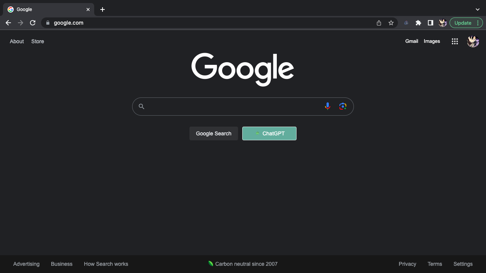Select the Google browser tab
The height and width of the screenshot is (273, 486).
(x=49, y=9)
